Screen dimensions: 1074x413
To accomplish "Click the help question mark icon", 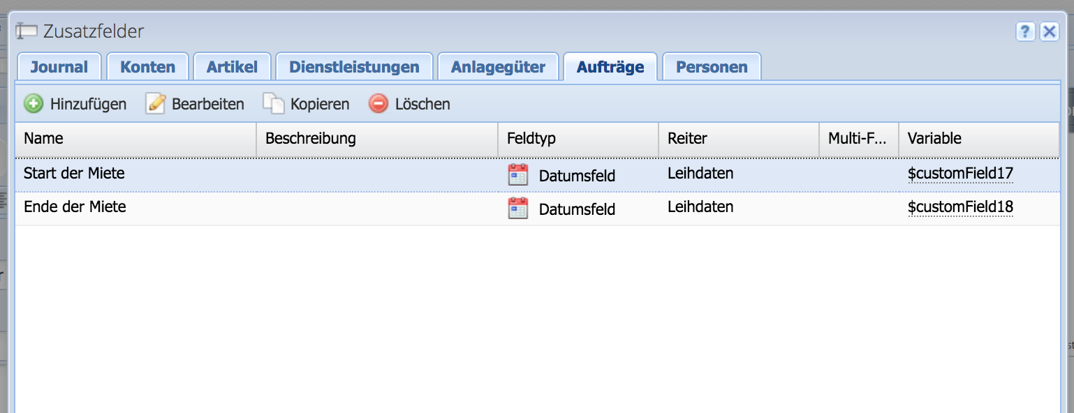I will [1025, 31].
